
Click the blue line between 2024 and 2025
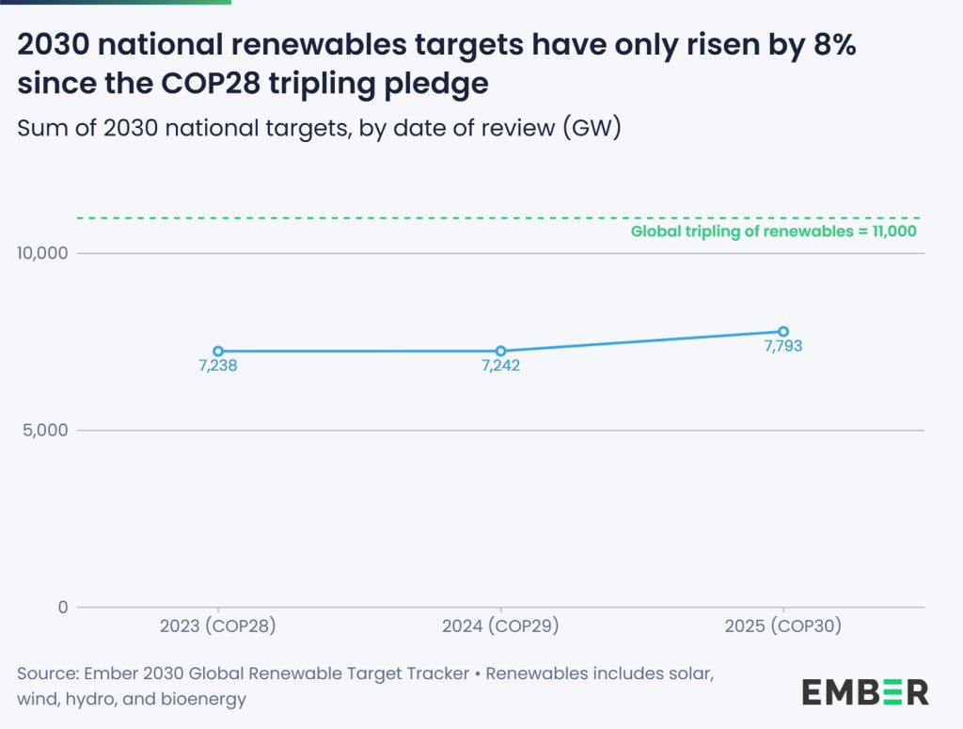(x=641, y=341)
